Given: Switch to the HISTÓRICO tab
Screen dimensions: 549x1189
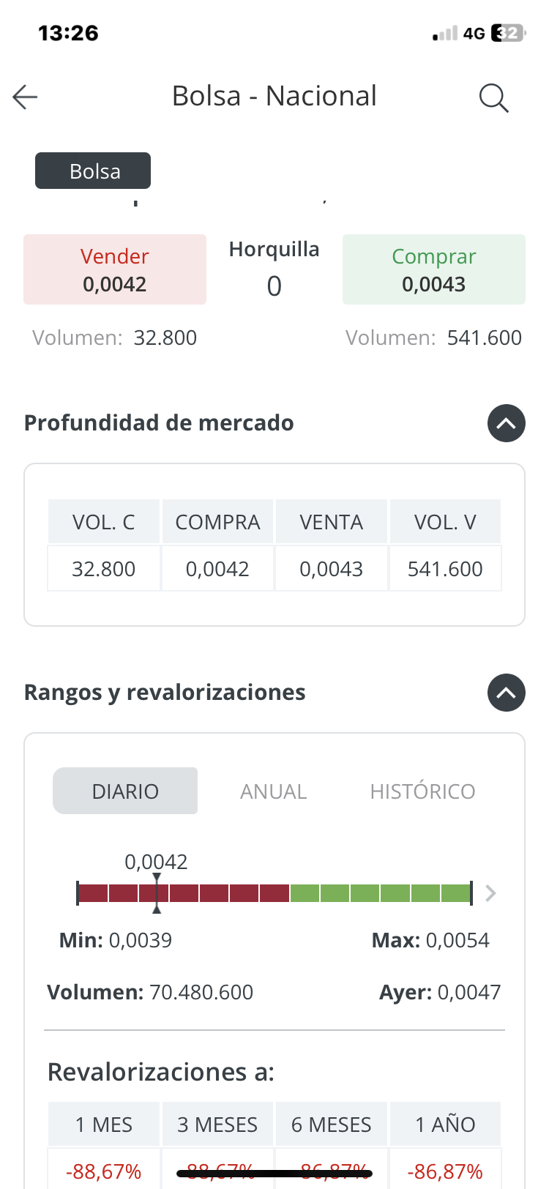Looking at the screenshot, I should pyautogui.click(x=422, y=791).
